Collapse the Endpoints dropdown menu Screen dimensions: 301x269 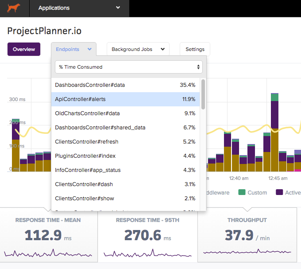pos(74,49)
